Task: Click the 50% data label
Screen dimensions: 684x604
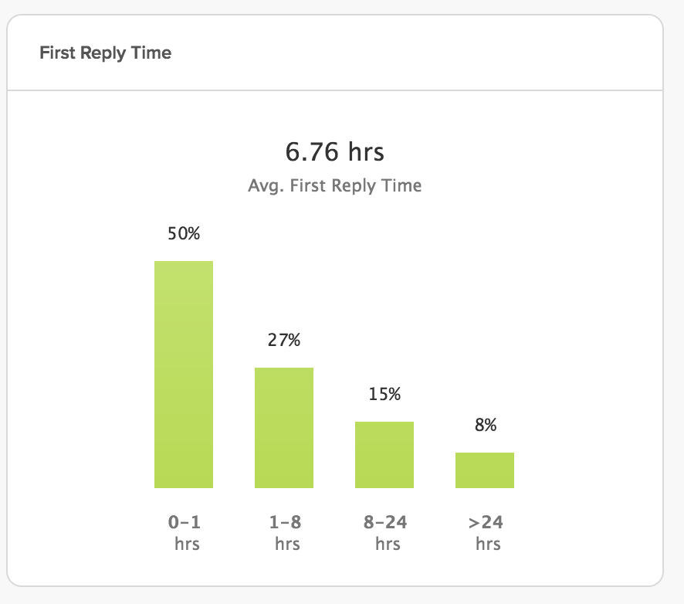Action: pyautogui.click(x=184, y=233)
